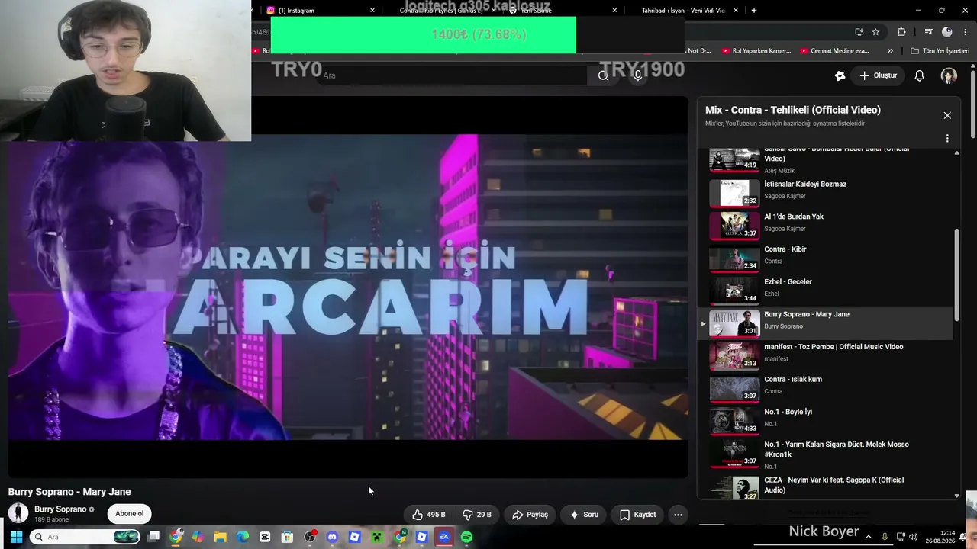
Task: Share the video with Paylaş
Action: (530, 515)
